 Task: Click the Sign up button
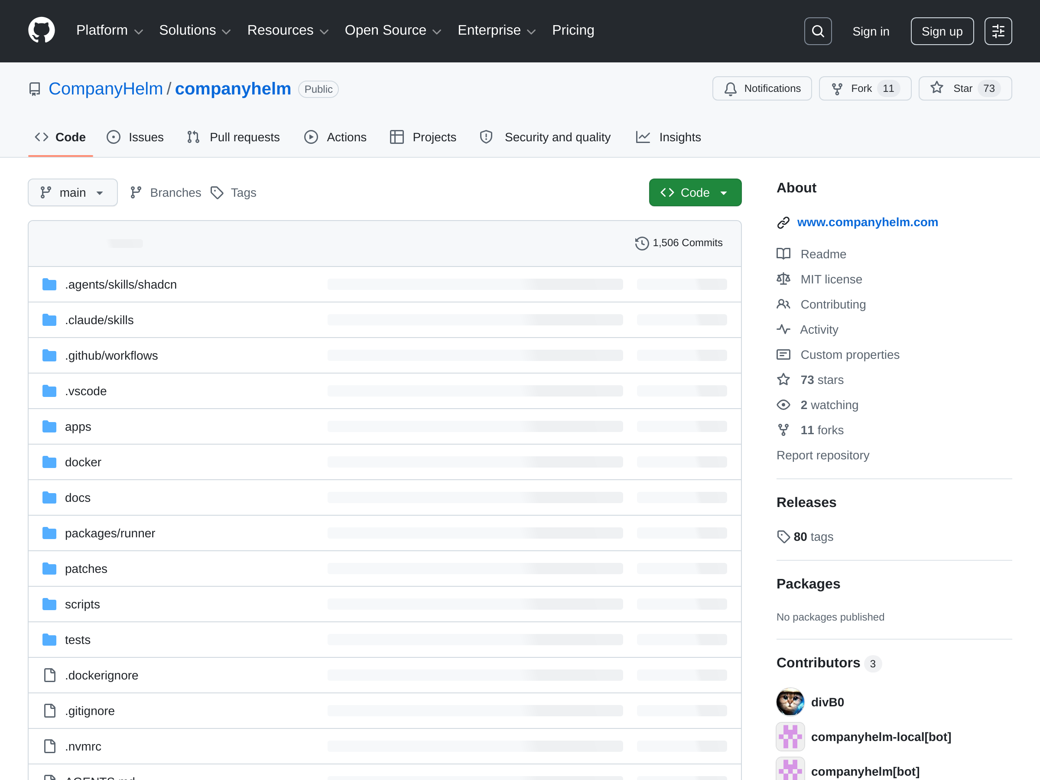(942, 32)
